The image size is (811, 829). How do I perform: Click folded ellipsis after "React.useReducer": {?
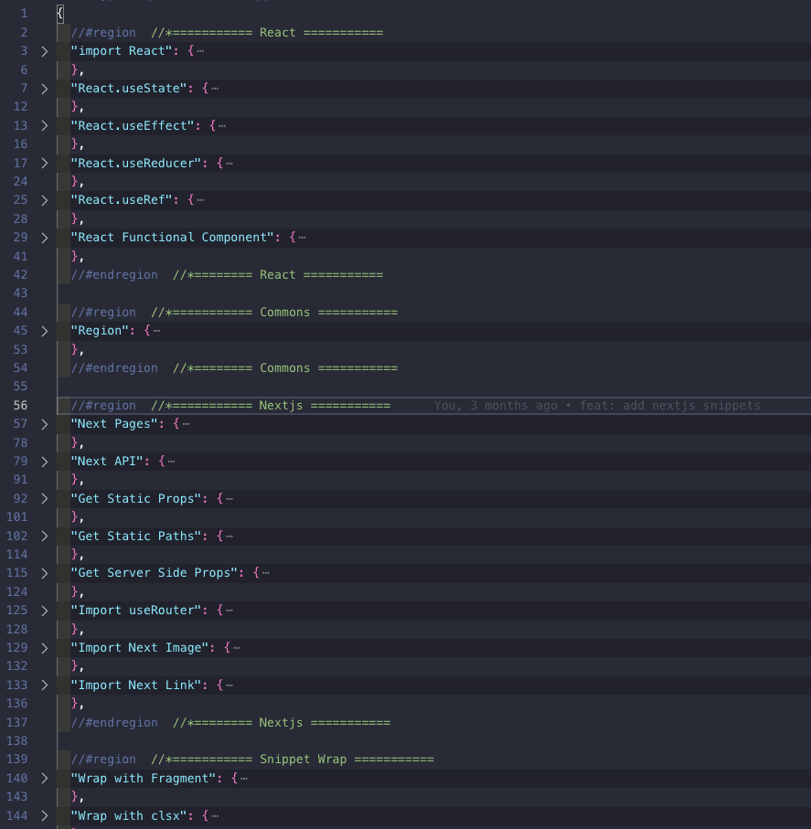pyautogui.click(x=229, y=164)
